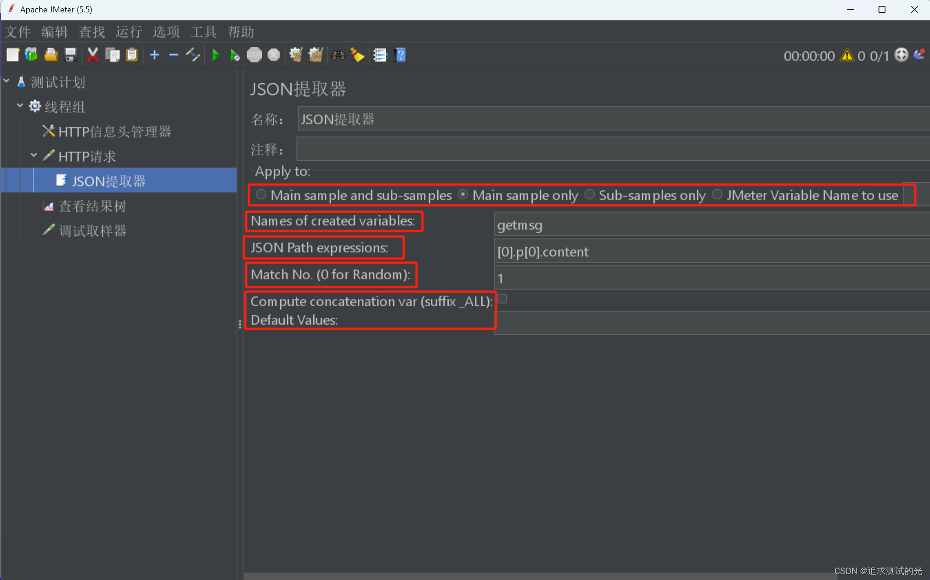Select Main sample only radio button
930x580 pixels.
click(463, 195)
